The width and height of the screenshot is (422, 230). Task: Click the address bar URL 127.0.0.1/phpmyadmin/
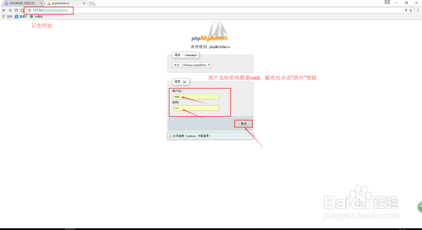tap(50, 10)
